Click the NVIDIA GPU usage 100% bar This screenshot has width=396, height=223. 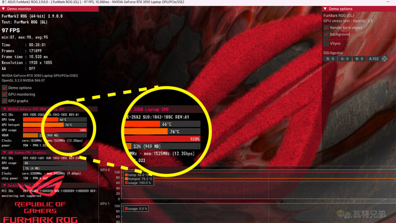pyautogui.click(x=55, y=130)
